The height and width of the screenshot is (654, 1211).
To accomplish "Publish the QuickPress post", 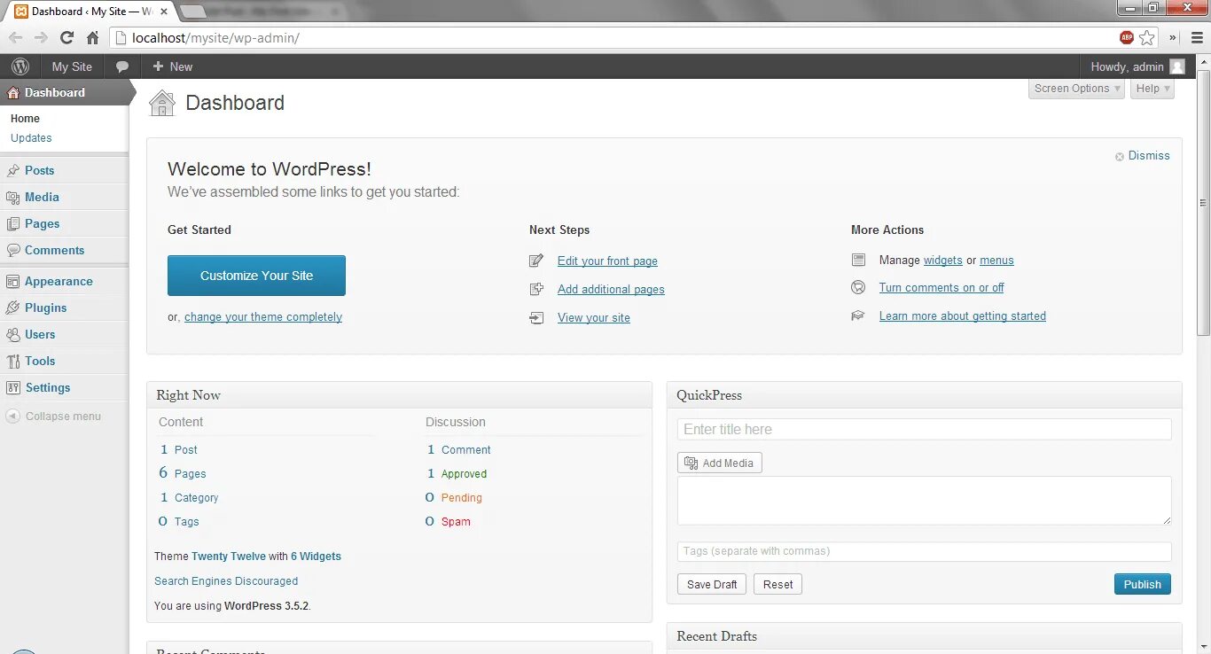I will [x=1142, y=584].
